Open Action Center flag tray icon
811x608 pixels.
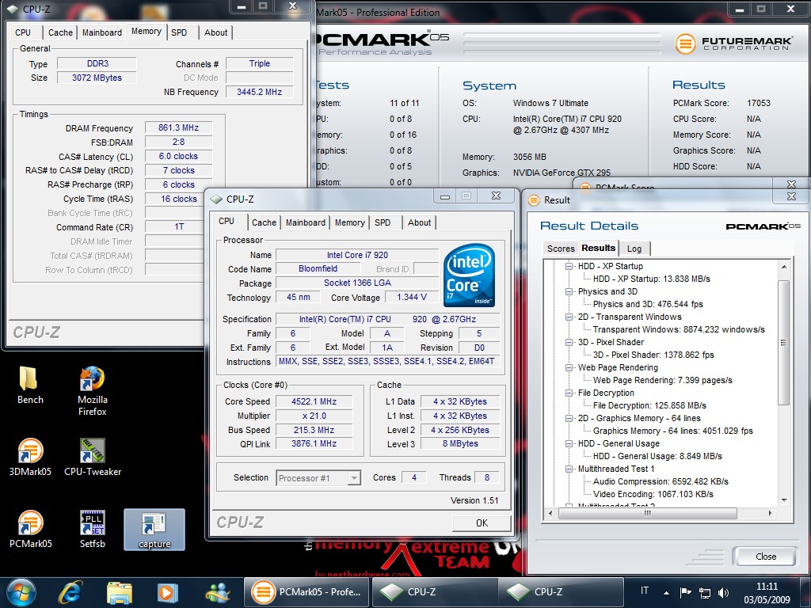[x=685, y=592]
